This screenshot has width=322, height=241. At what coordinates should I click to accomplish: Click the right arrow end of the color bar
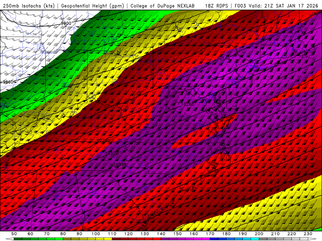pyautogui.click(x=312, y=239)
